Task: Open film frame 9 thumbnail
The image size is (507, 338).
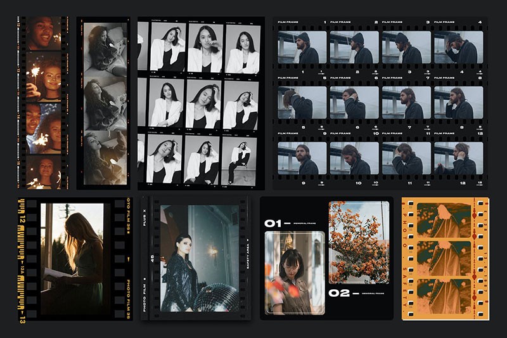Action: tap(302, 159)
